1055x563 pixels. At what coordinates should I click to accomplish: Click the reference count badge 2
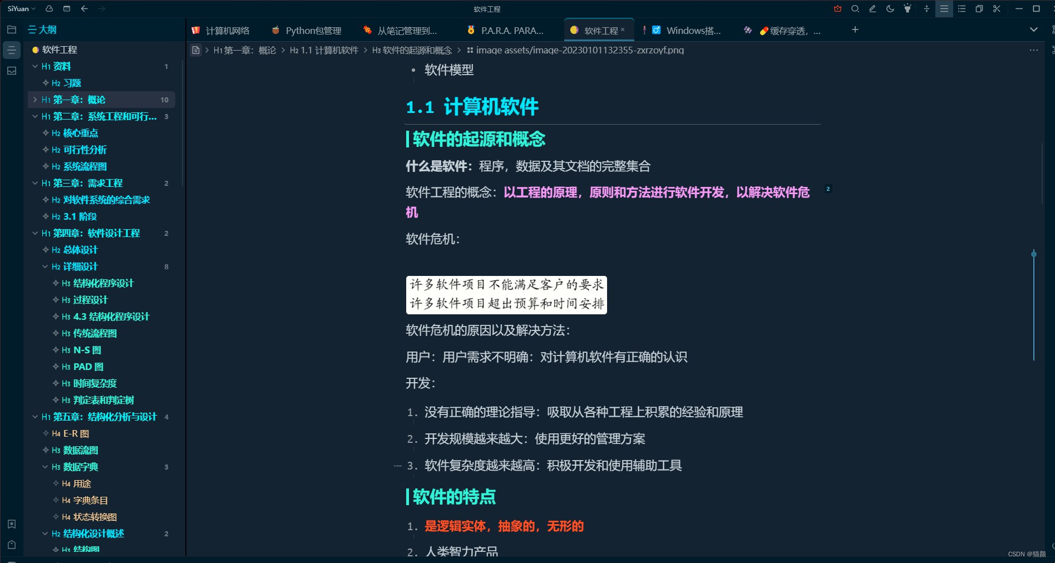pyautogui.click(x=828, y=189)
